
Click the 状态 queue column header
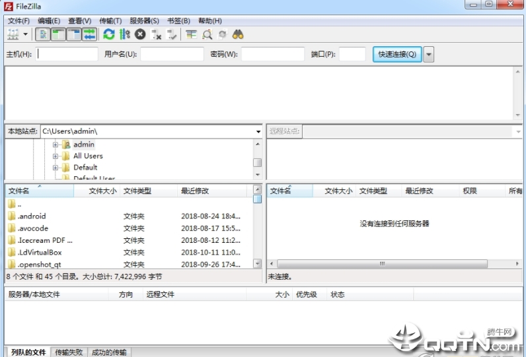[x=370, y=294]
